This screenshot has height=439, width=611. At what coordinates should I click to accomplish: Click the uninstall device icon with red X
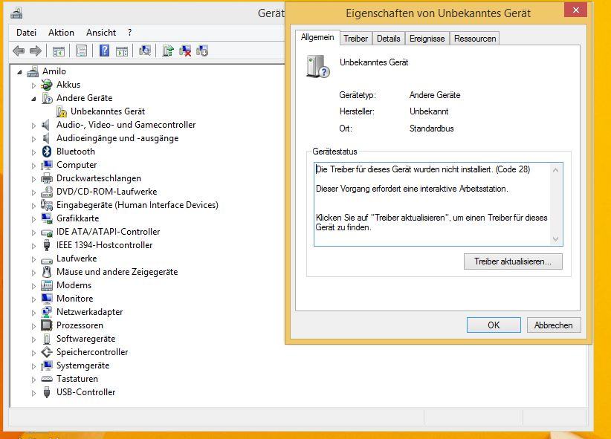(x=184, y=51)
